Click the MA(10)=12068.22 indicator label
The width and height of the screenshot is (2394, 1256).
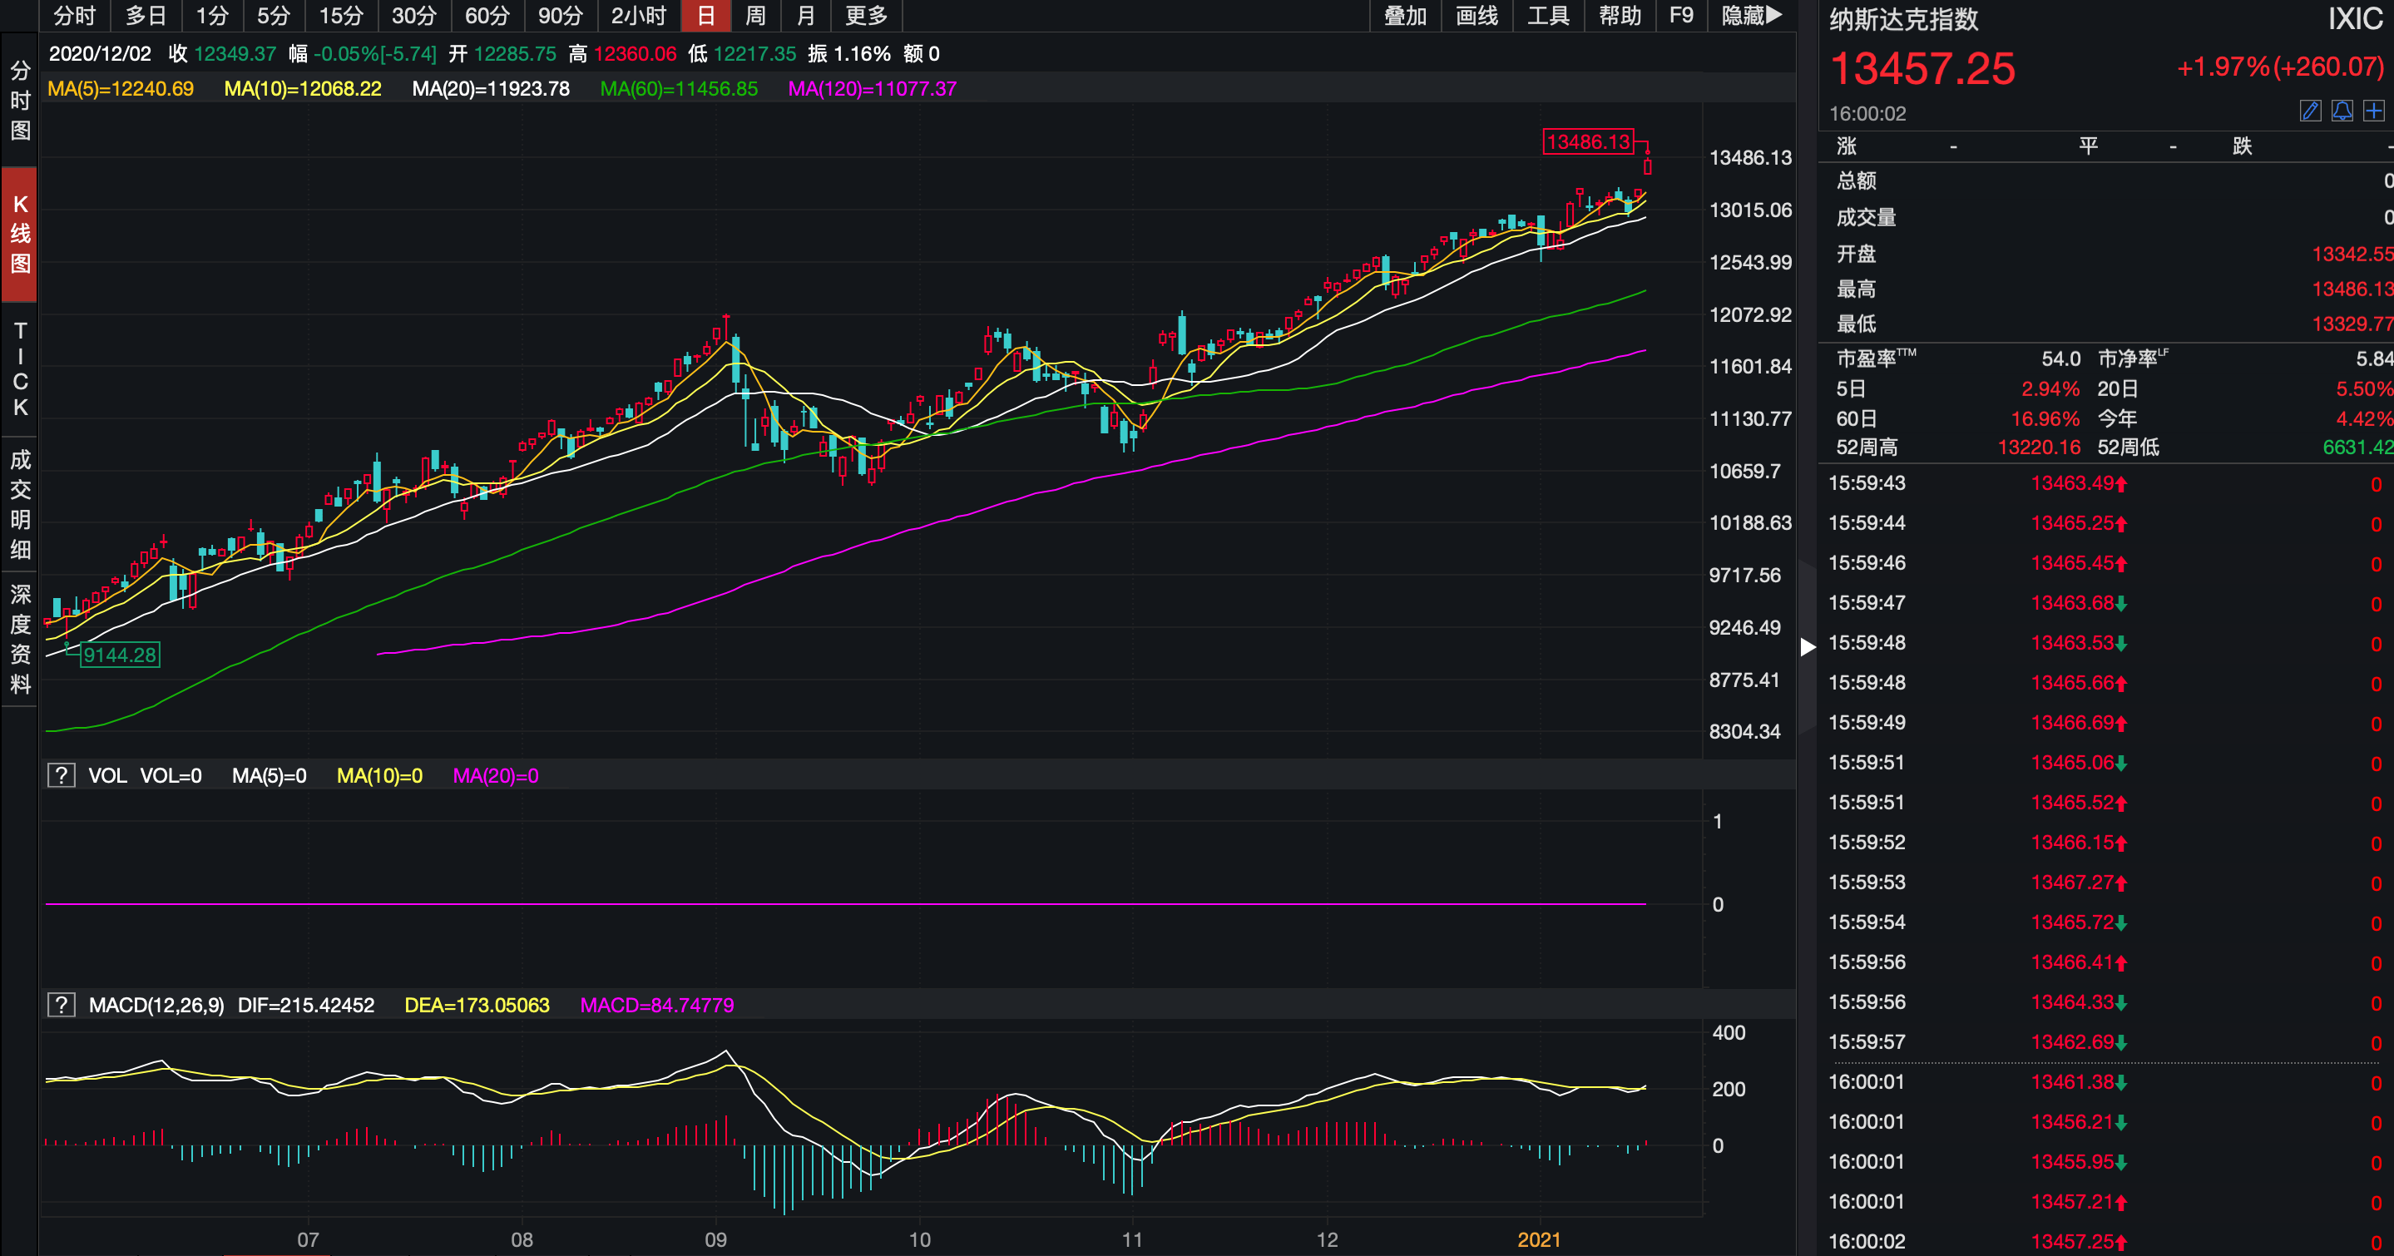pos(303,89)
